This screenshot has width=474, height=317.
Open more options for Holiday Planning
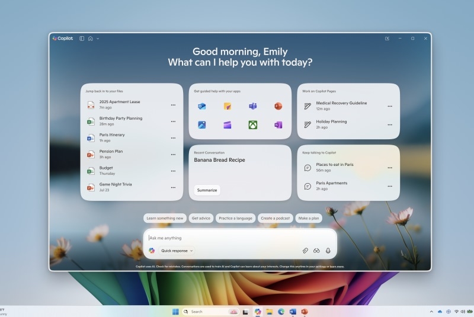[x=390, y=125]
